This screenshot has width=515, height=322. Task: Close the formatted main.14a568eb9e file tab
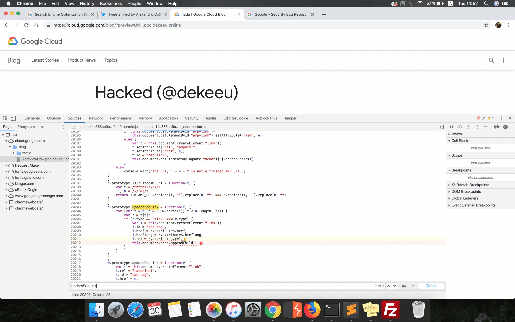[x=205, y=127]
